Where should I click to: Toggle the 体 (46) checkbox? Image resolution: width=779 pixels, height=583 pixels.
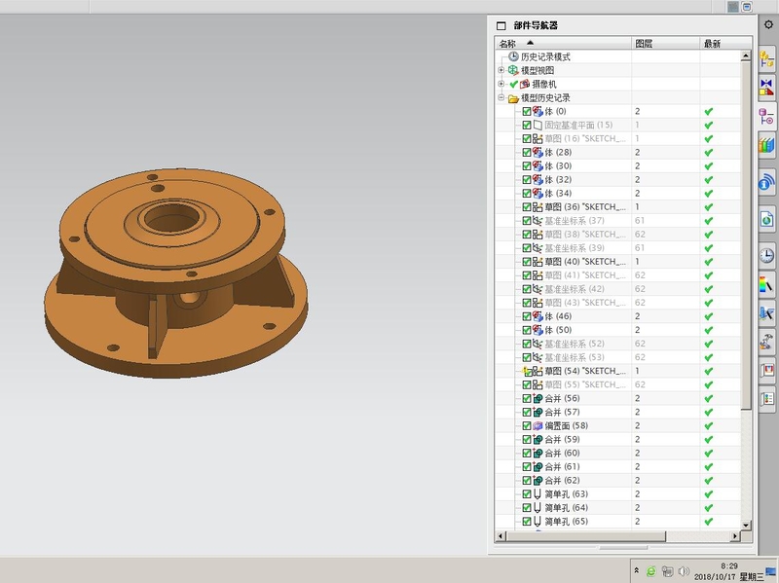pos(527,316)
